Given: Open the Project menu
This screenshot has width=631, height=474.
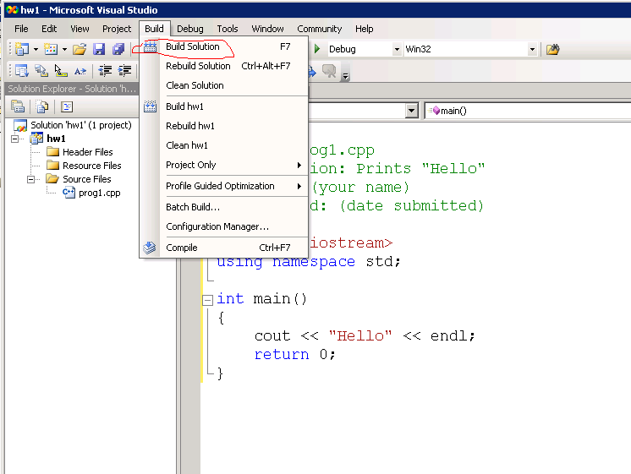Looking at the screenshot, I should pyautogui.click(x=117, y=29).
